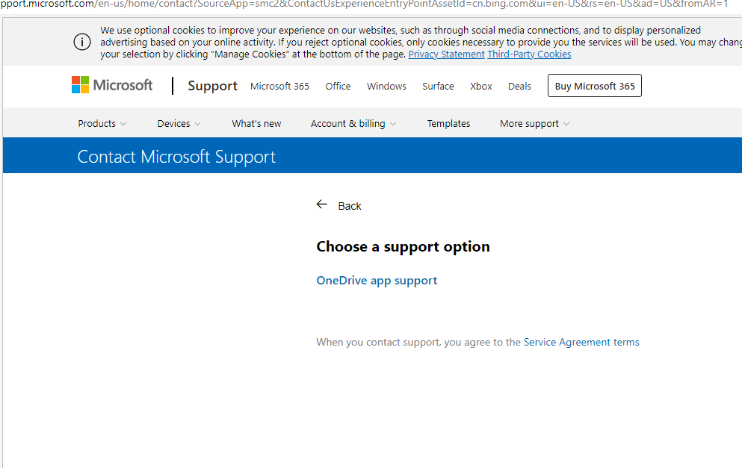Click the Microsoft logo

[x=112, y=85]
